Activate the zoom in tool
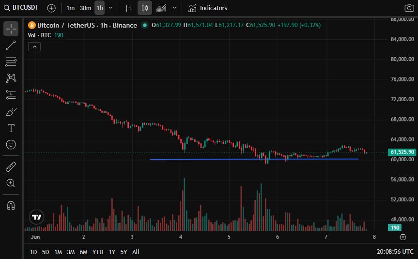This screenshot has width=418, height=259. click(x=11, y=183)
